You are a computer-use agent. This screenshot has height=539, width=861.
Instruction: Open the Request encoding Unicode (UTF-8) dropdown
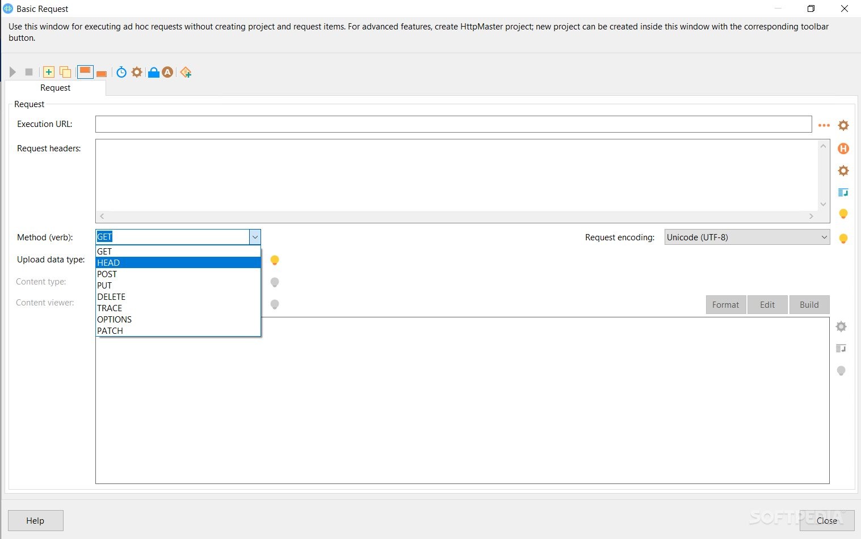pyautogui.click(x=747, y=237)
